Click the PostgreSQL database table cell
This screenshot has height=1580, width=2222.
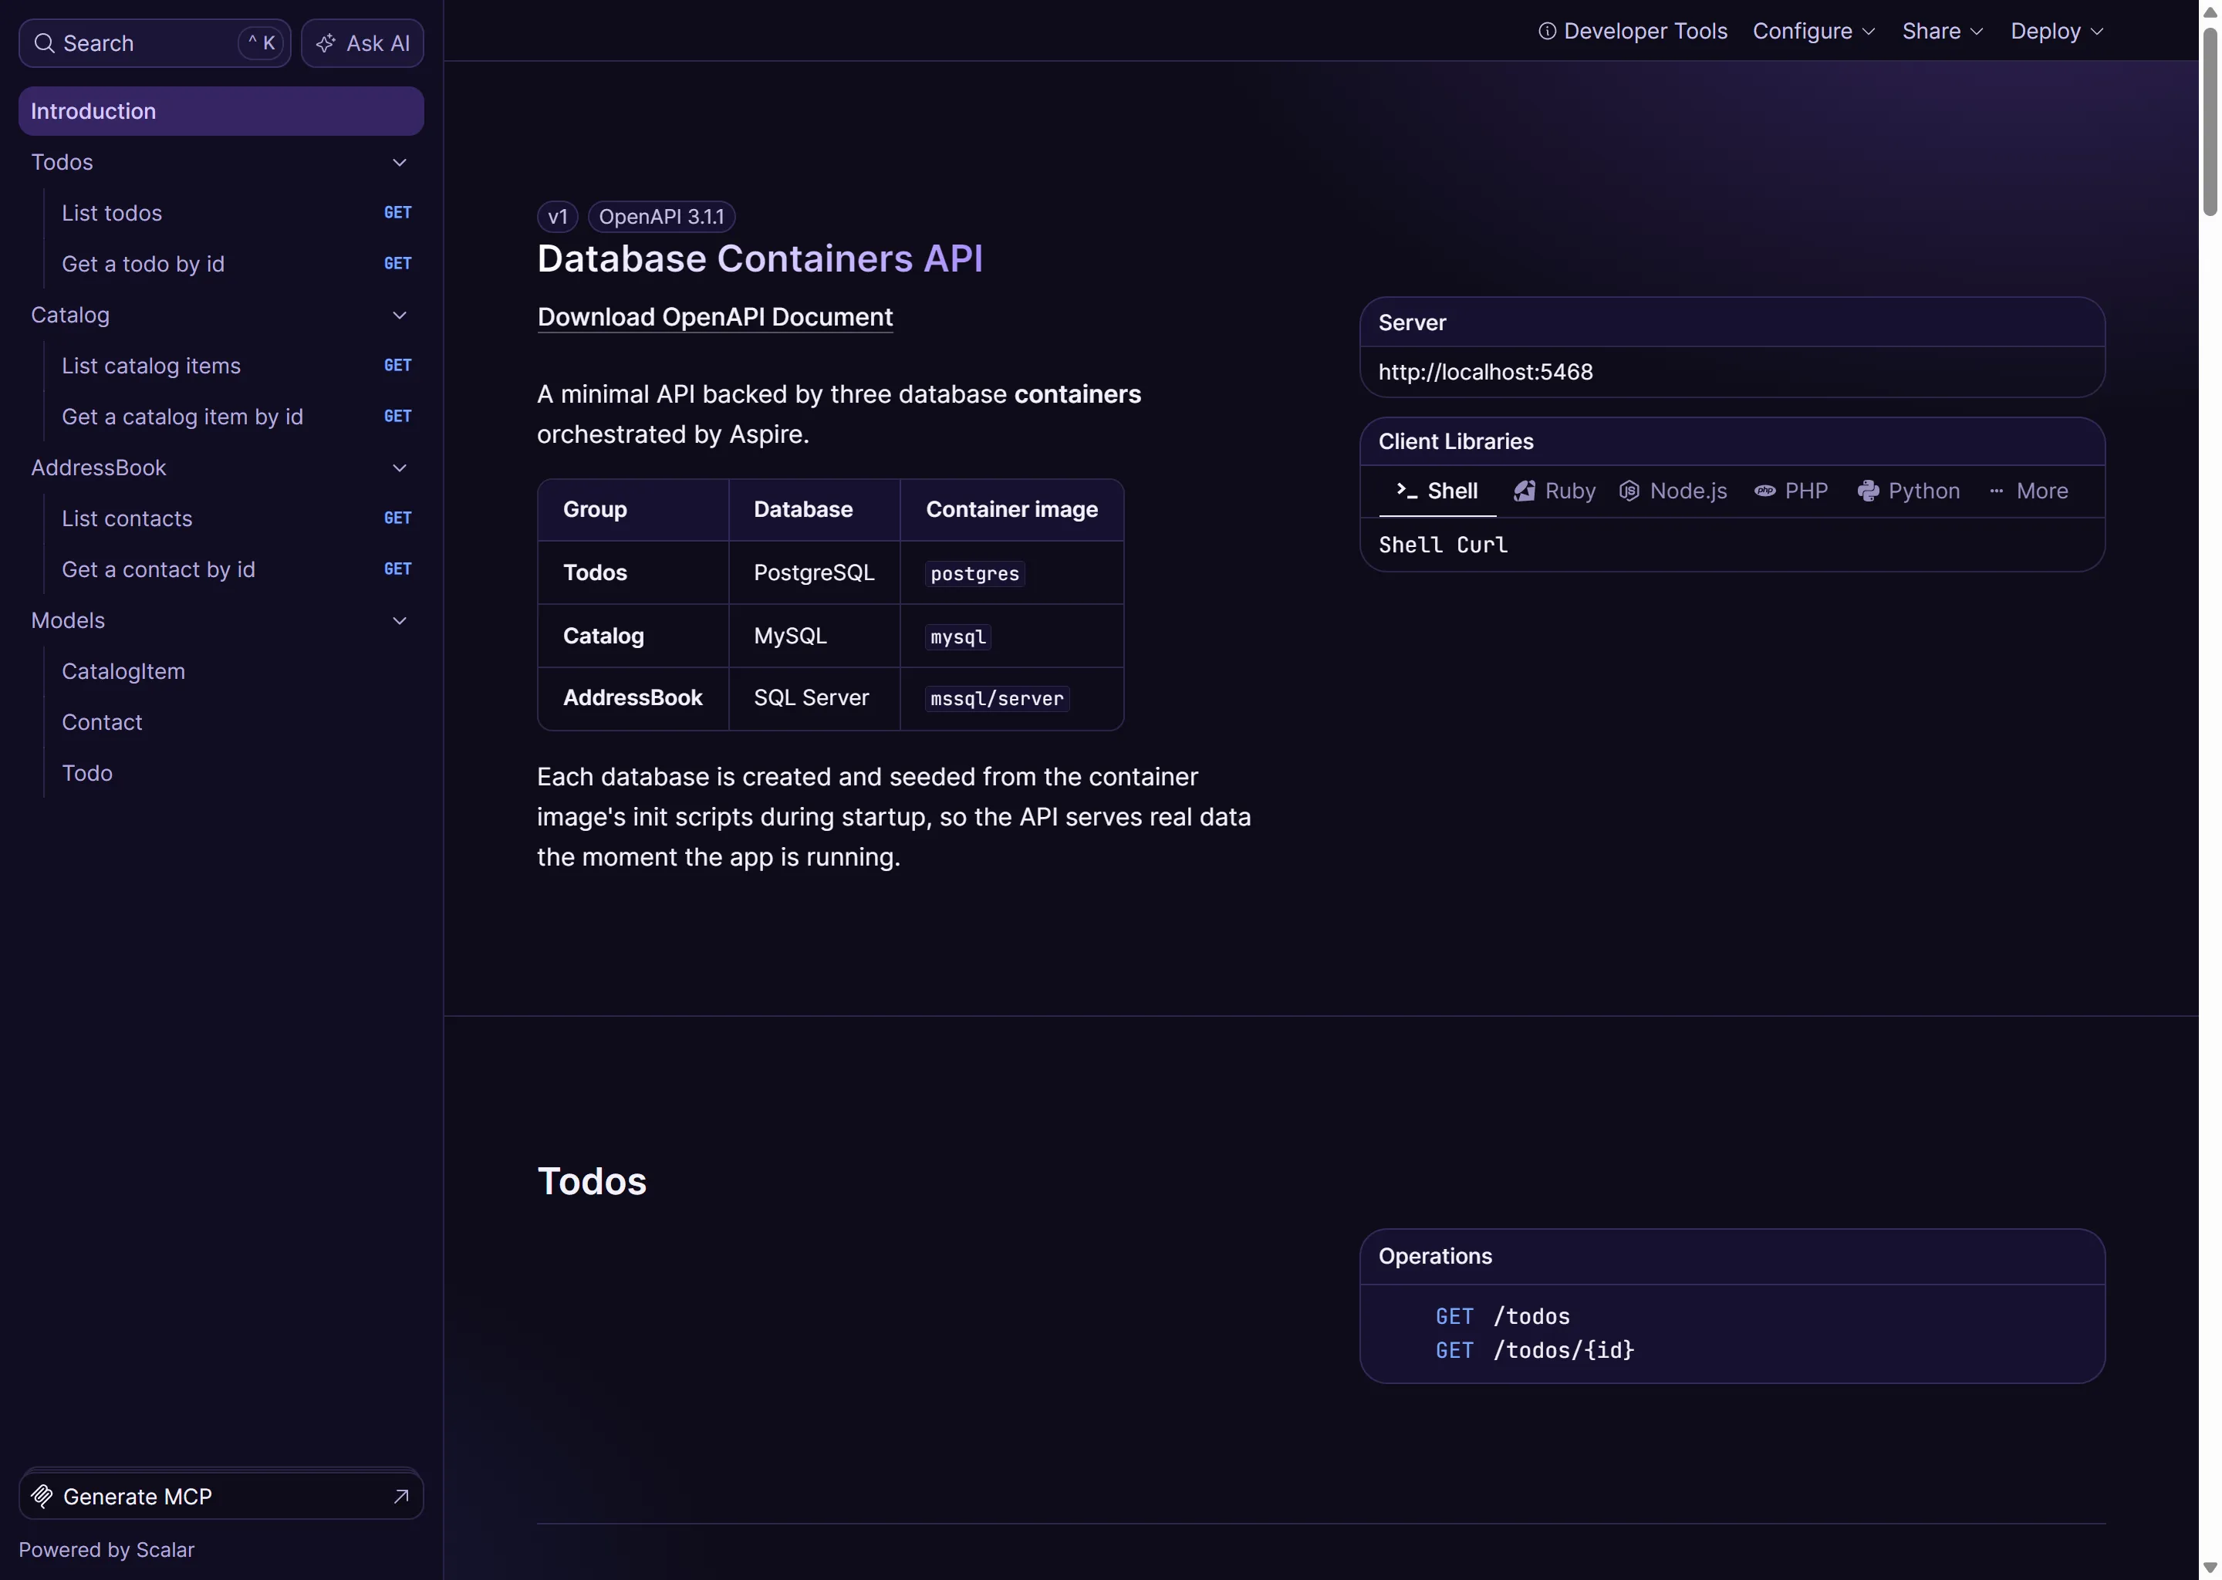(x=814, y=573)
